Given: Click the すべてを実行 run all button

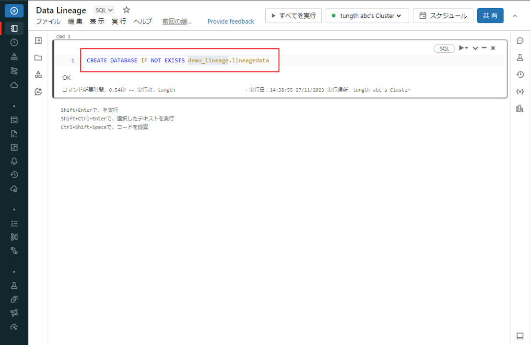Looking at the screenshot, I should pos(294,15).
